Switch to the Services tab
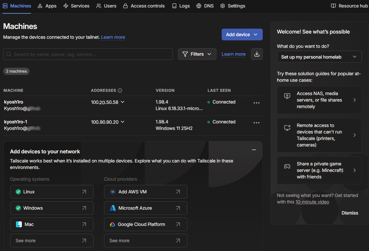Image resolution: width=369 pixels, height=251 pixels. (76, 6)
